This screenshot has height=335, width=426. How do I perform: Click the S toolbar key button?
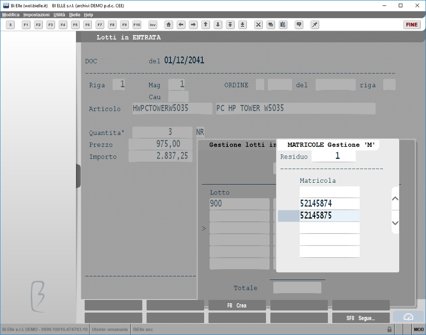coord(10,25)
